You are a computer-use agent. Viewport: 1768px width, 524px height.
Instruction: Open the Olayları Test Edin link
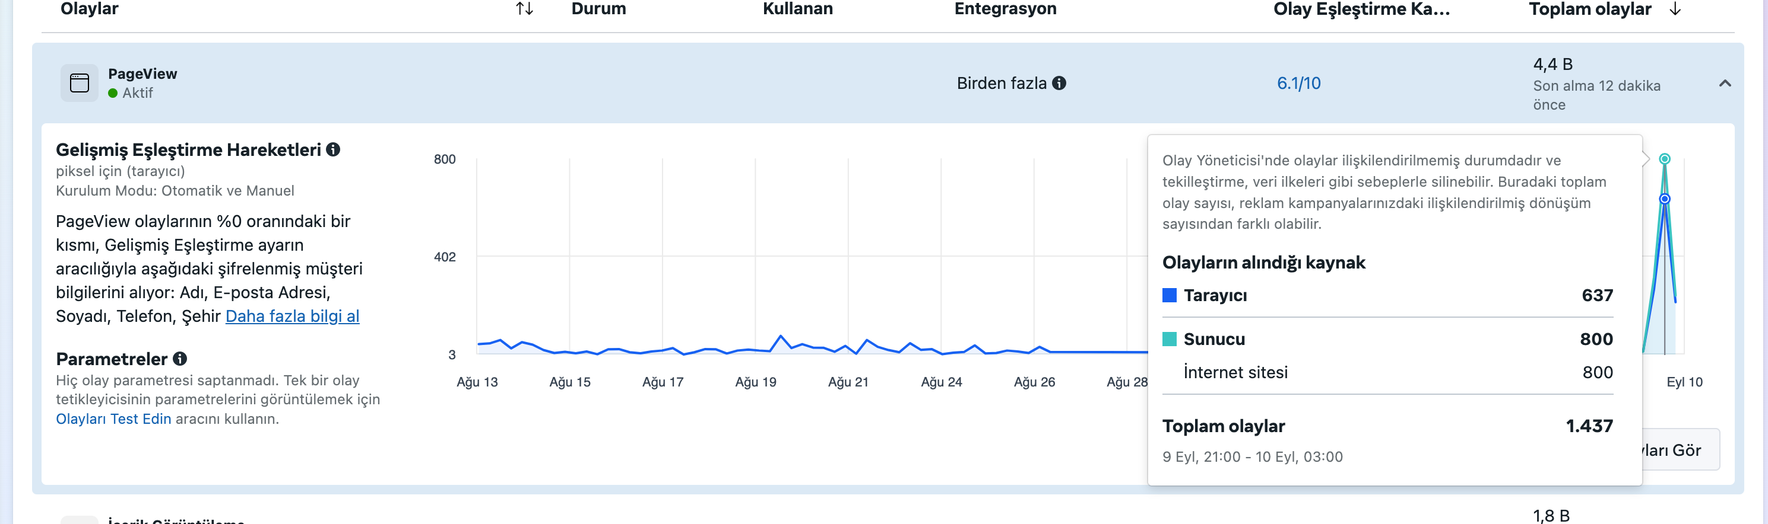click(113, 418)
